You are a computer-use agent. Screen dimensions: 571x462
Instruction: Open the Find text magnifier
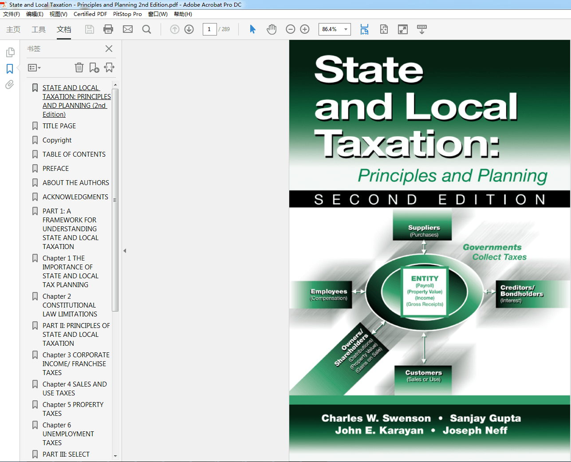coord(147,29)
